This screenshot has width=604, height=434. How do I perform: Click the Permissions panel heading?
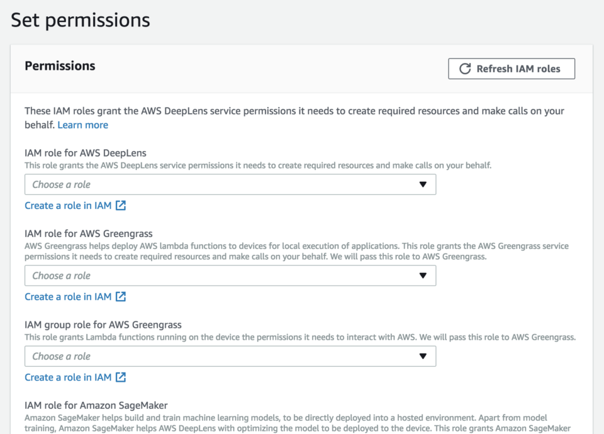pos(60,66)
